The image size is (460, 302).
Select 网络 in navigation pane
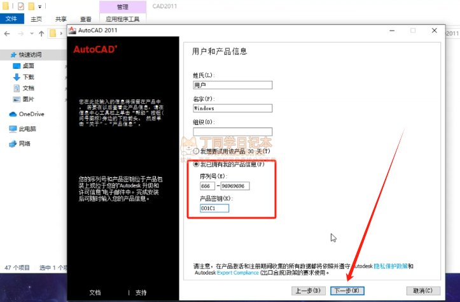tap(25, 143)
